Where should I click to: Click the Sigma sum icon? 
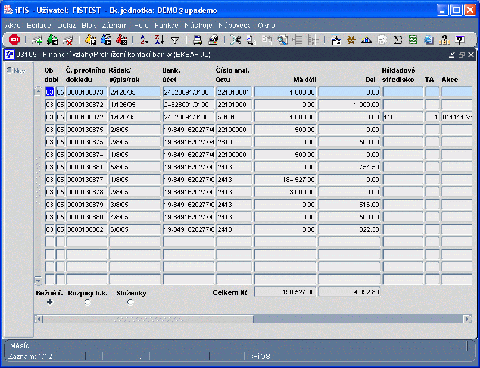[398, 40]
